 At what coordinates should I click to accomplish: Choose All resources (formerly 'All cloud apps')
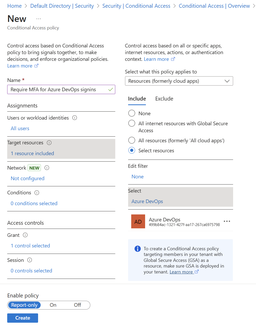pos(132,140)
